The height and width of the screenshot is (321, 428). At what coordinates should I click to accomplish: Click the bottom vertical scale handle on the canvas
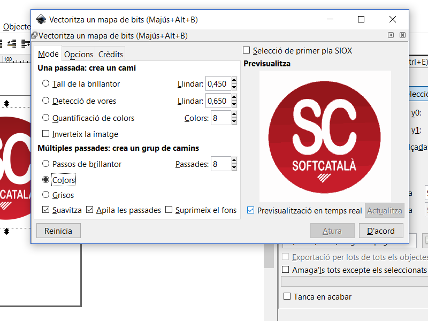pyautogui.click(x=6, y=232)
